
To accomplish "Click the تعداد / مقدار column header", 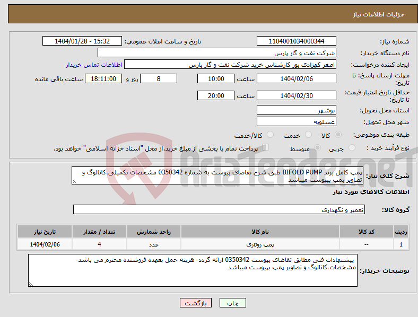I will (x=99, y=232).
